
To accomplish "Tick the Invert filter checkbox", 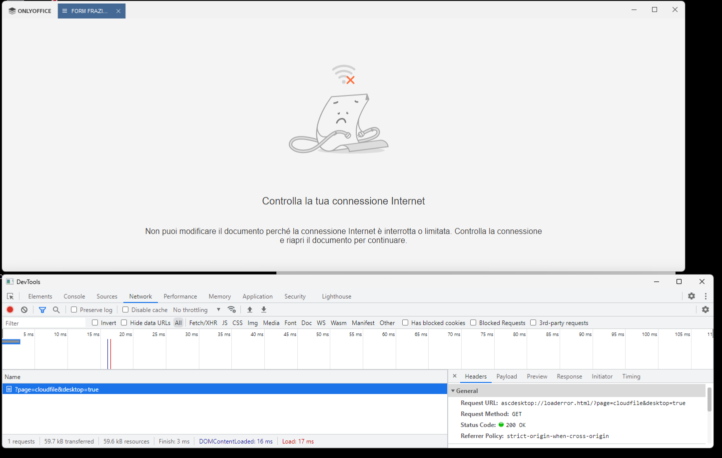I will [95, 322].
